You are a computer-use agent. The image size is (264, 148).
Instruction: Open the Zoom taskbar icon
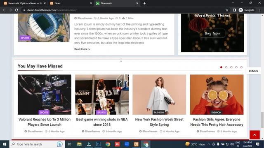[127, 144]
